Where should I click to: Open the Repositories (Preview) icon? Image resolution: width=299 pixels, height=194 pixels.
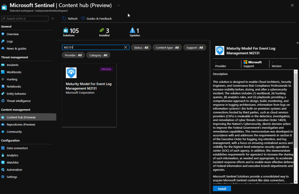pyautogui.click(x=3, y=125)
